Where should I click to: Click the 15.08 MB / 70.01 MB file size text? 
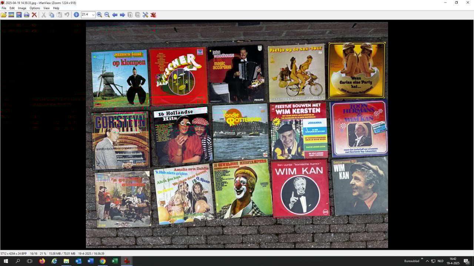coord(62,253)
